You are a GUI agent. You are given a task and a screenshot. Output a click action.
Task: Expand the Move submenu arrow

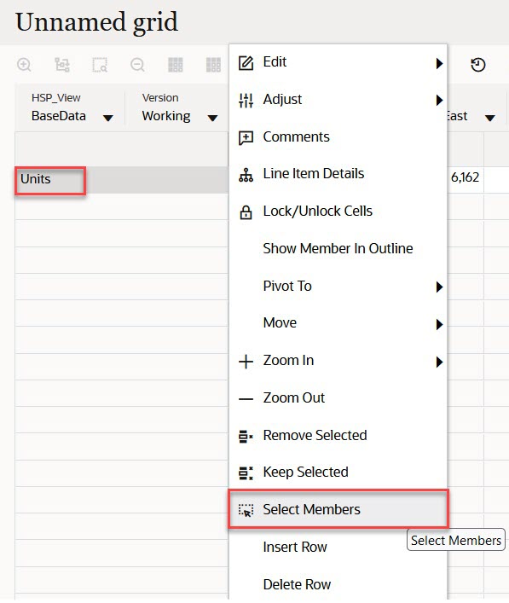439,324
